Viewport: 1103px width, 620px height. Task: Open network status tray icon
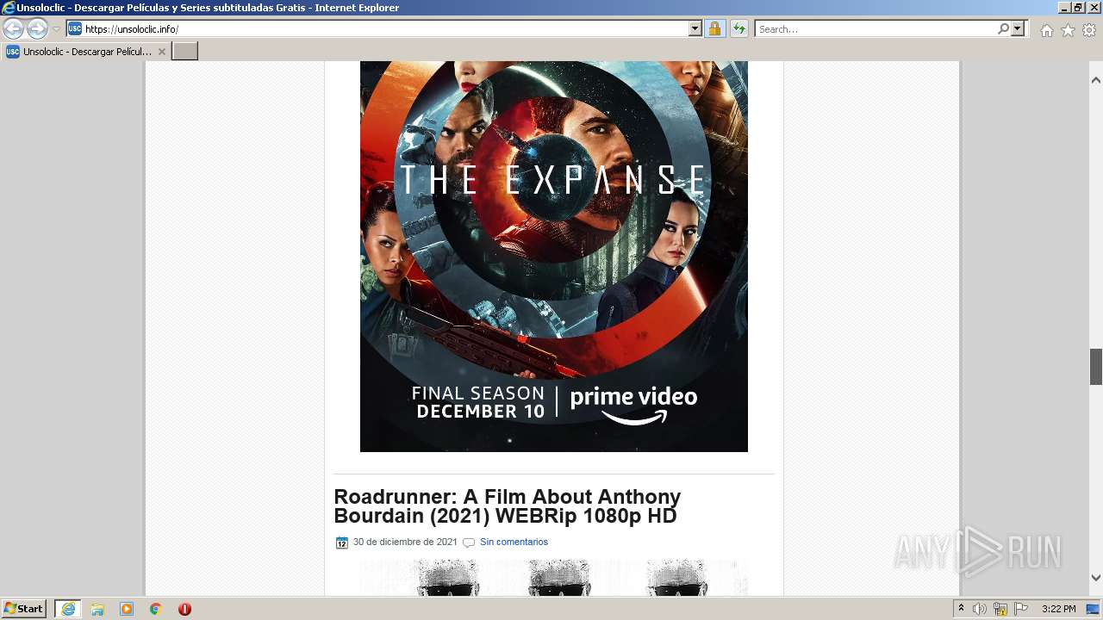[x=1000, y=609]
